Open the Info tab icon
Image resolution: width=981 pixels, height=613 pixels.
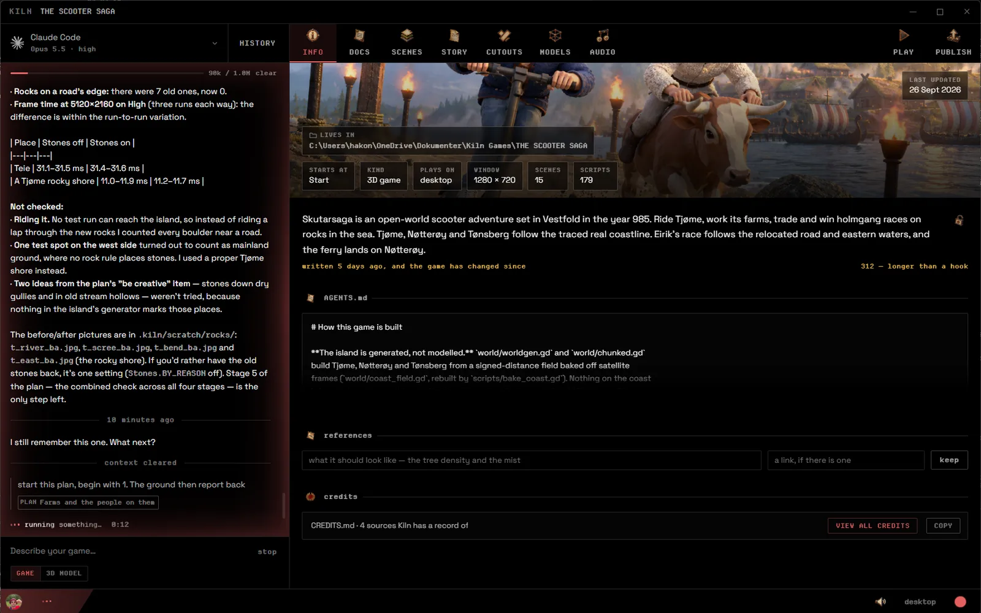tap(313, 36)
